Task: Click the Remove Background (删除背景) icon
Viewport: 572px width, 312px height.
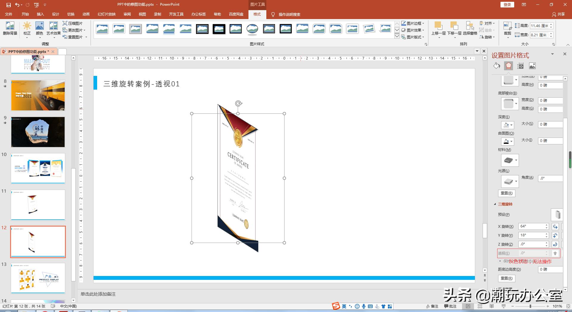Action: (10, 28)
